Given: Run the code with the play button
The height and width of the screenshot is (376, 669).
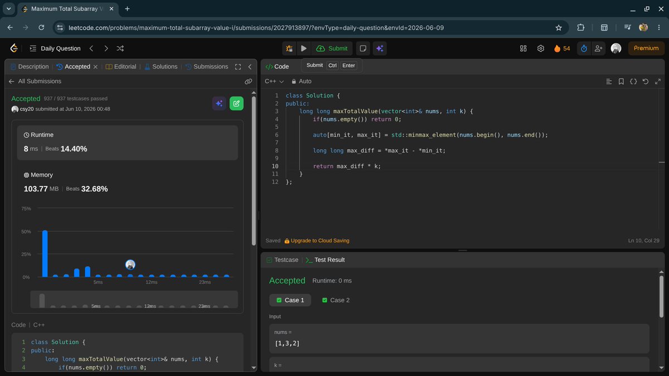Looking at the screenshot, I should pos(304,48).
